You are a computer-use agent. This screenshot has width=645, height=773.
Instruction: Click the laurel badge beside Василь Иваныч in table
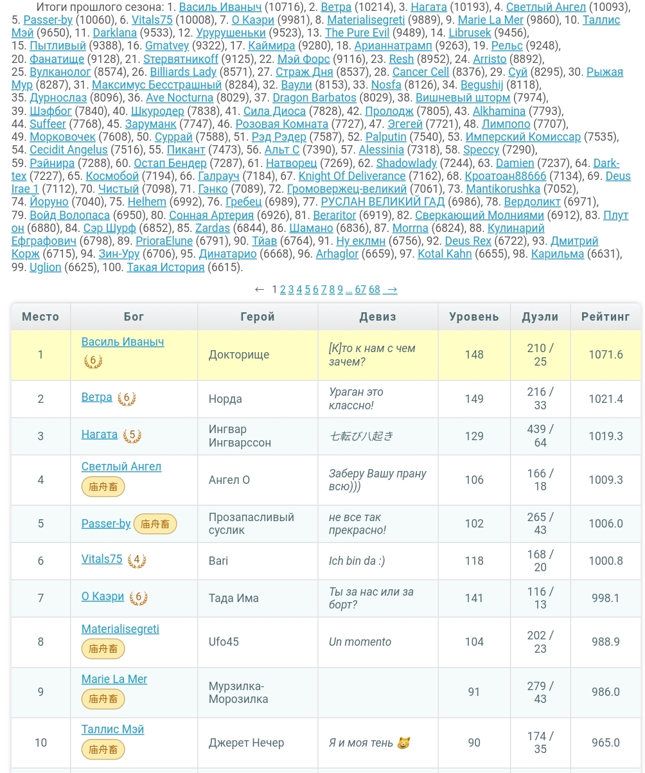(x=93, y=361)
